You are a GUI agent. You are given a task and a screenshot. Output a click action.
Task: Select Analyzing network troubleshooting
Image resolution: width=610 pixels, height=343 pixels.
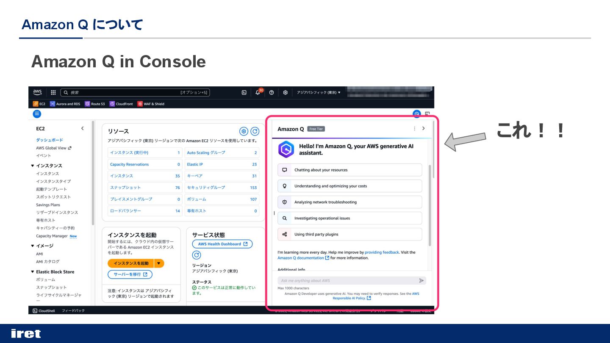[350, 202]
